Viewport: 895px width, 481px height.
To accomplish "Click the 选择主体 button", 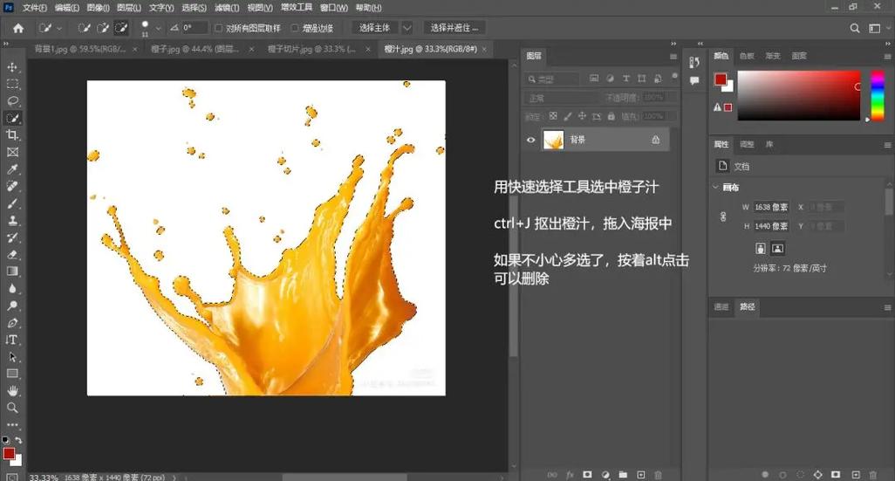I will [375, 28].
